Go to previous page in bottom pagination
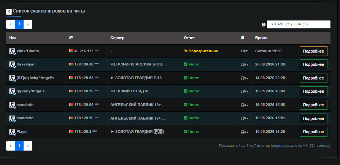 click(11, 146)
